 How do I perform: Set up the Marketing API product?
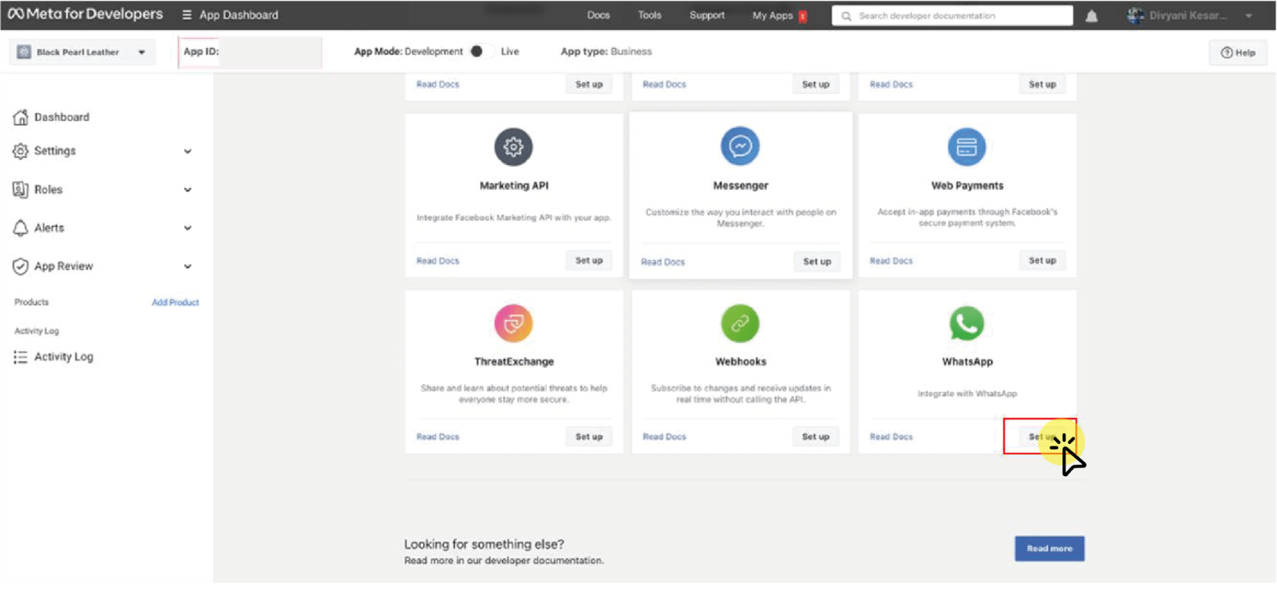point(589,261)
